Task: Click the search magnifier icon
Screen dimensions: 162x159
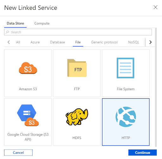Action: 7,32
